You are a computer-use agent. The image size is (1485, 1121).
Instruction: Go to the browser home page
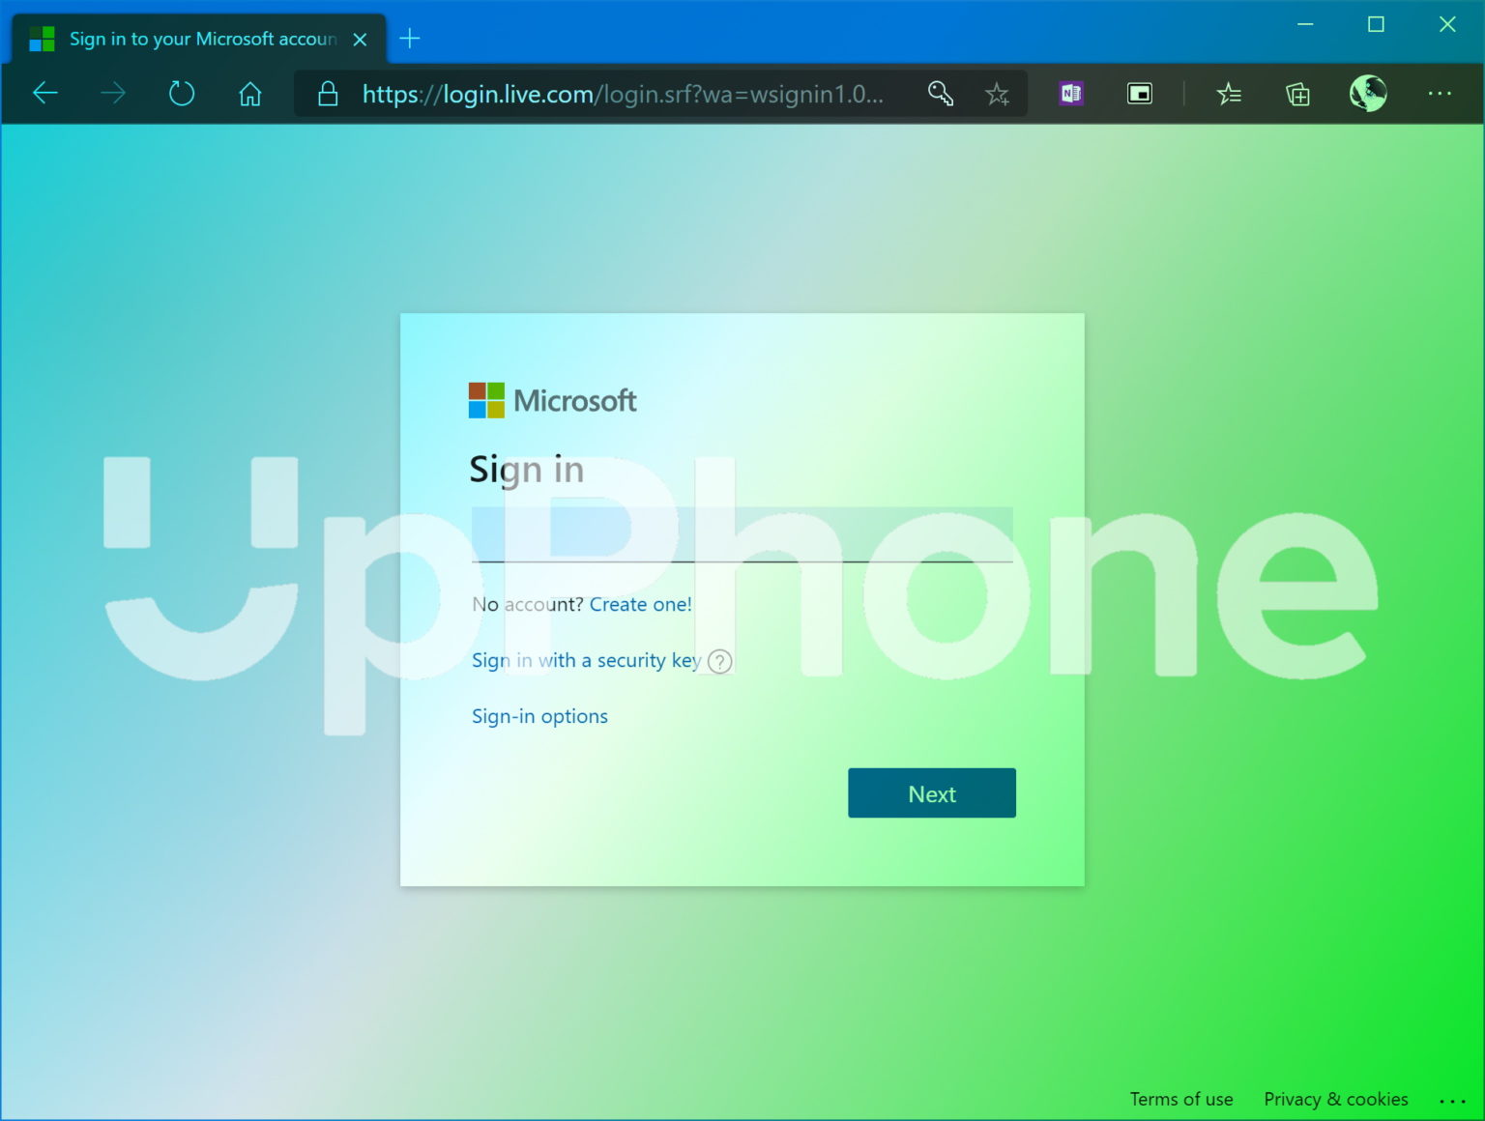249,93
